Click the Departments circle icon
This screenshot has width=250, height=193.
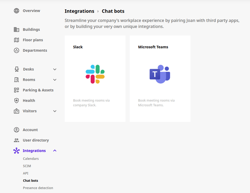click(x=16, y=50)
